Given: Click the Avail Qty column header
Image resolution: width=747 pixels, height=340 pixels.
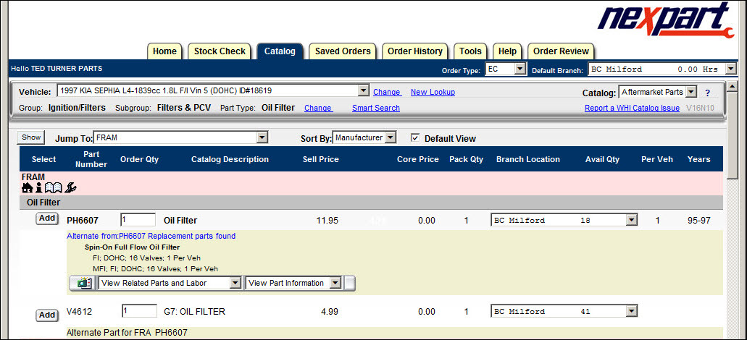Looking at the screenshot, I should [x=602, y=159].
